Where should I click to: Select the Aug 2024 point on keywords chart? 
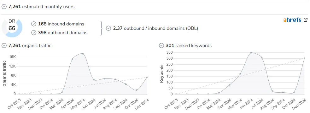[272, 91]
